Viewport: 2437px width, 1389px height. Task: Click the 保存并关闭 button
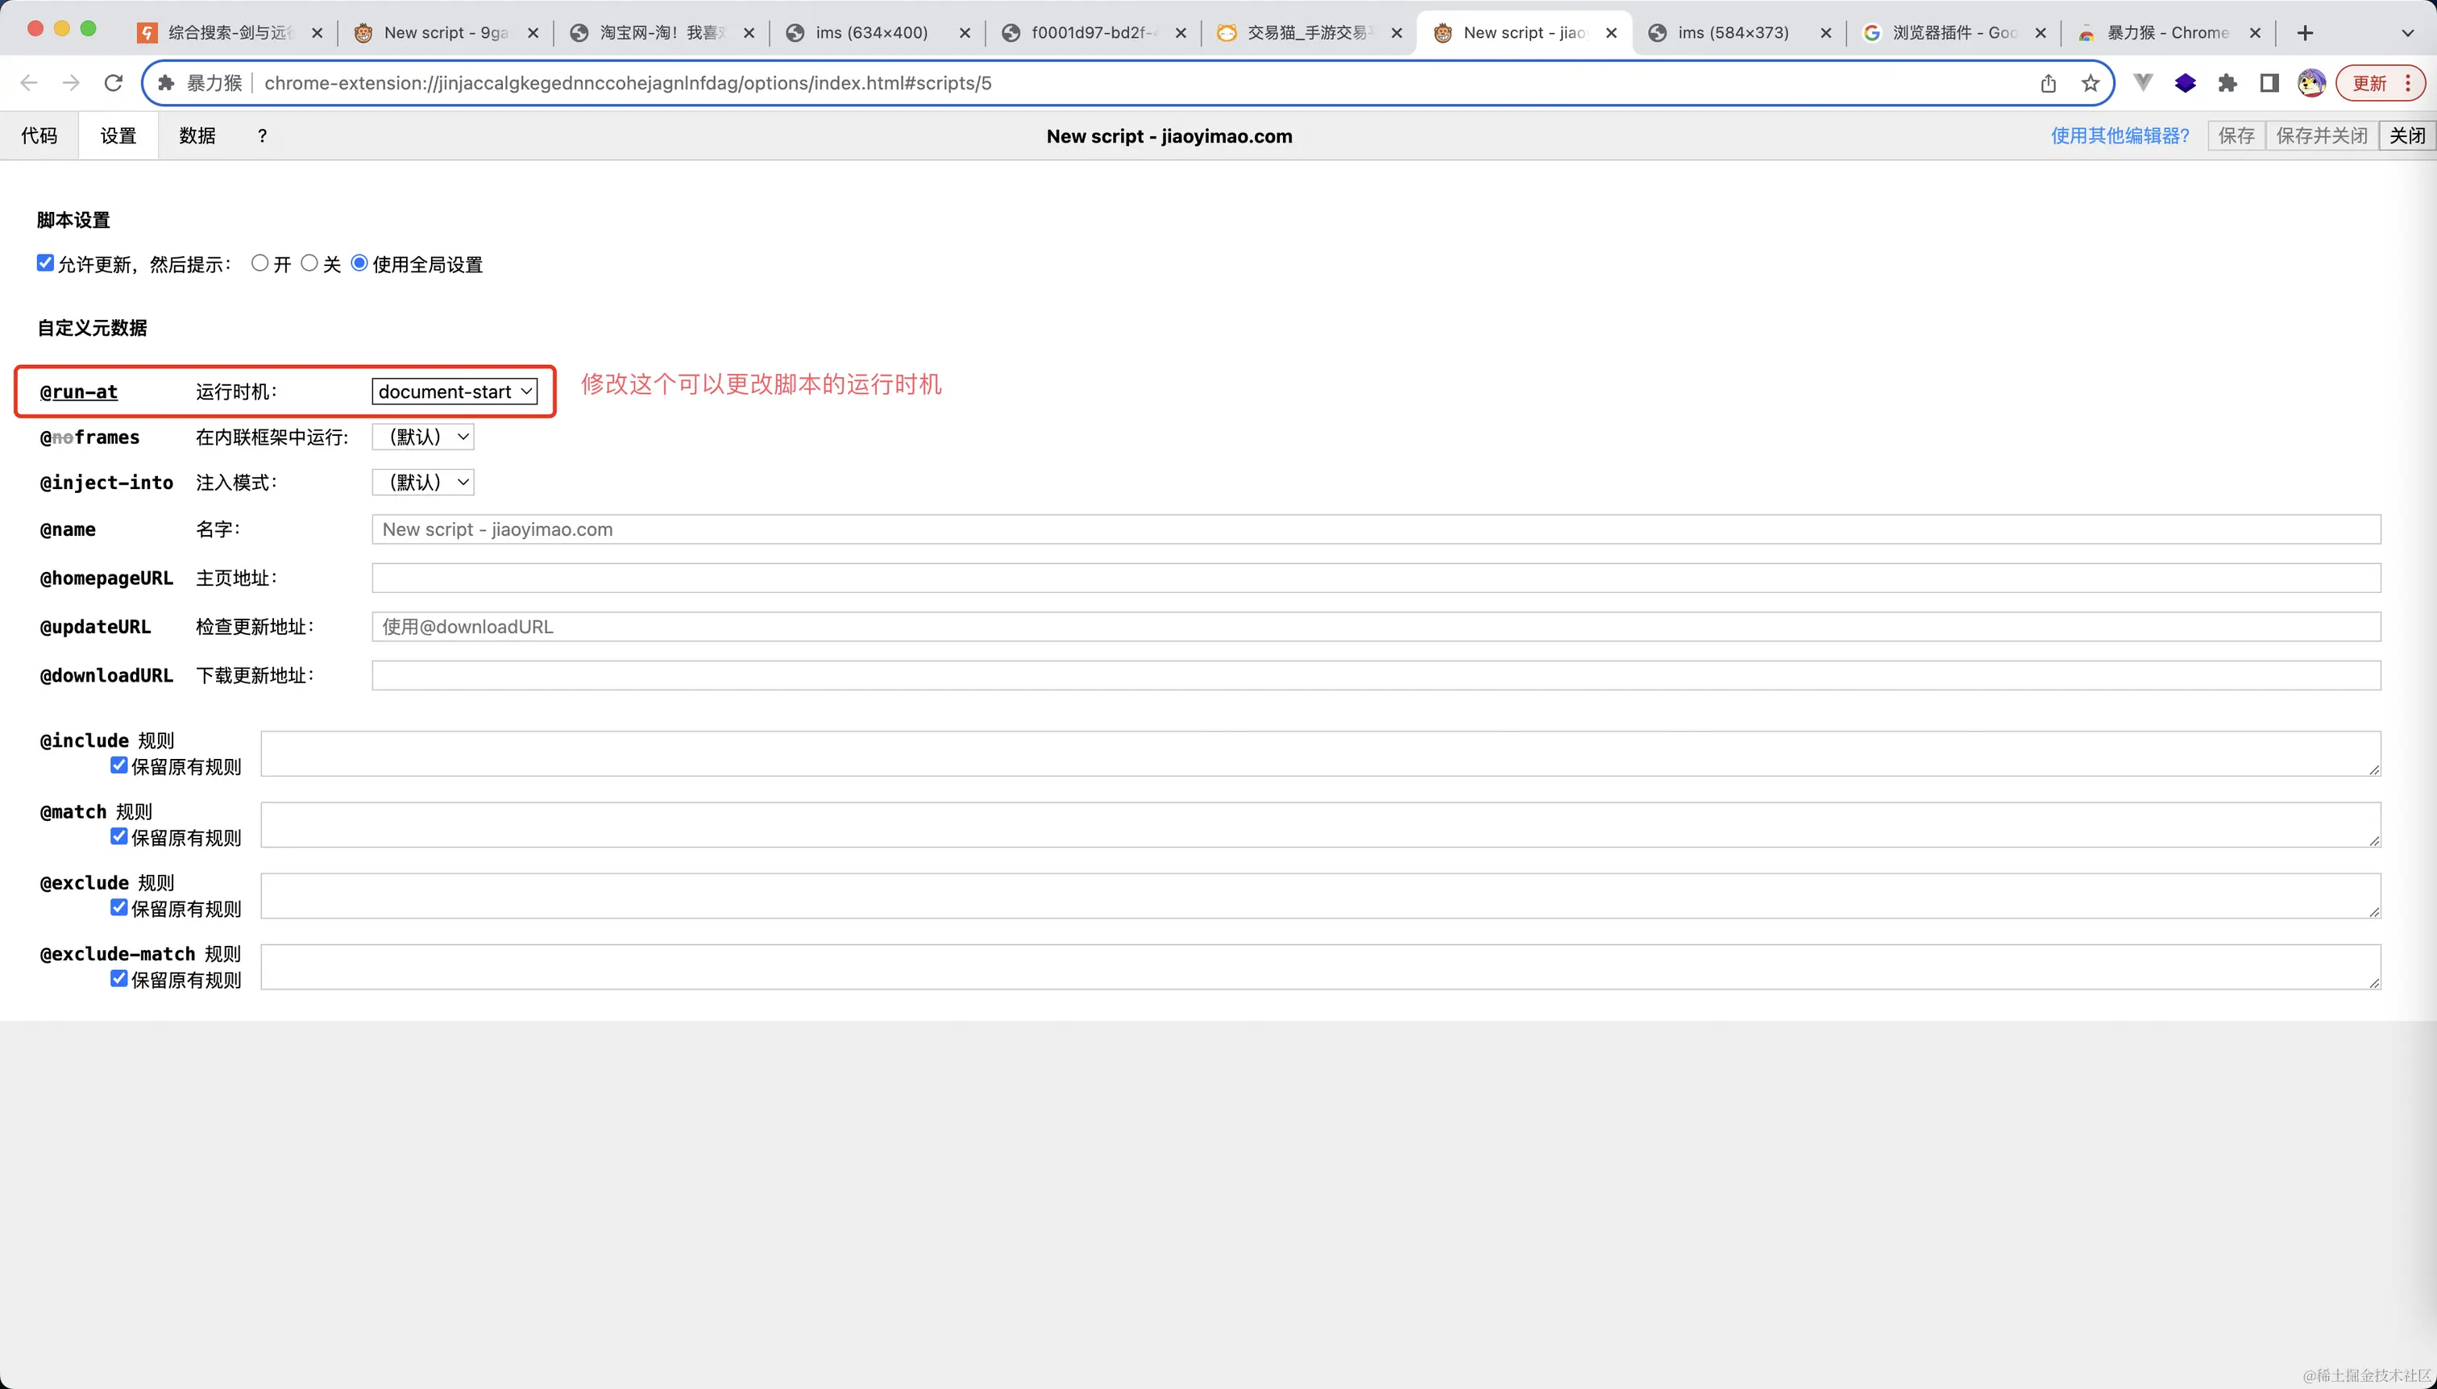coord(2321,135)
